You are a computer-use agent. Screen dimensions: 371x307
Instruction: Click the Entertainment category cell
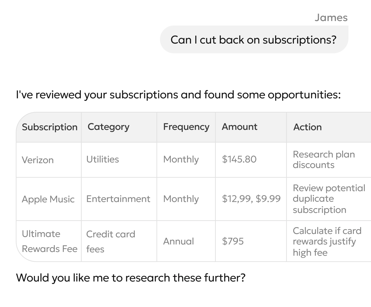118,199
